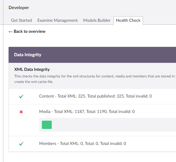Click the Members total XML result text
176x162 pixels.
pyautogui.click(x=82, y=144)
